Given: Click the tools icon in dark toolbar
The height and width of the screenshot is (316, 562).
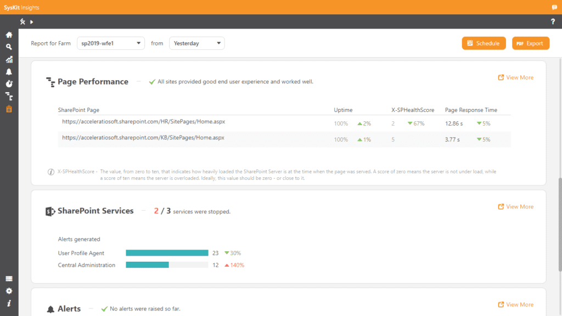Looking at the screenshot, I should (23, 22).
